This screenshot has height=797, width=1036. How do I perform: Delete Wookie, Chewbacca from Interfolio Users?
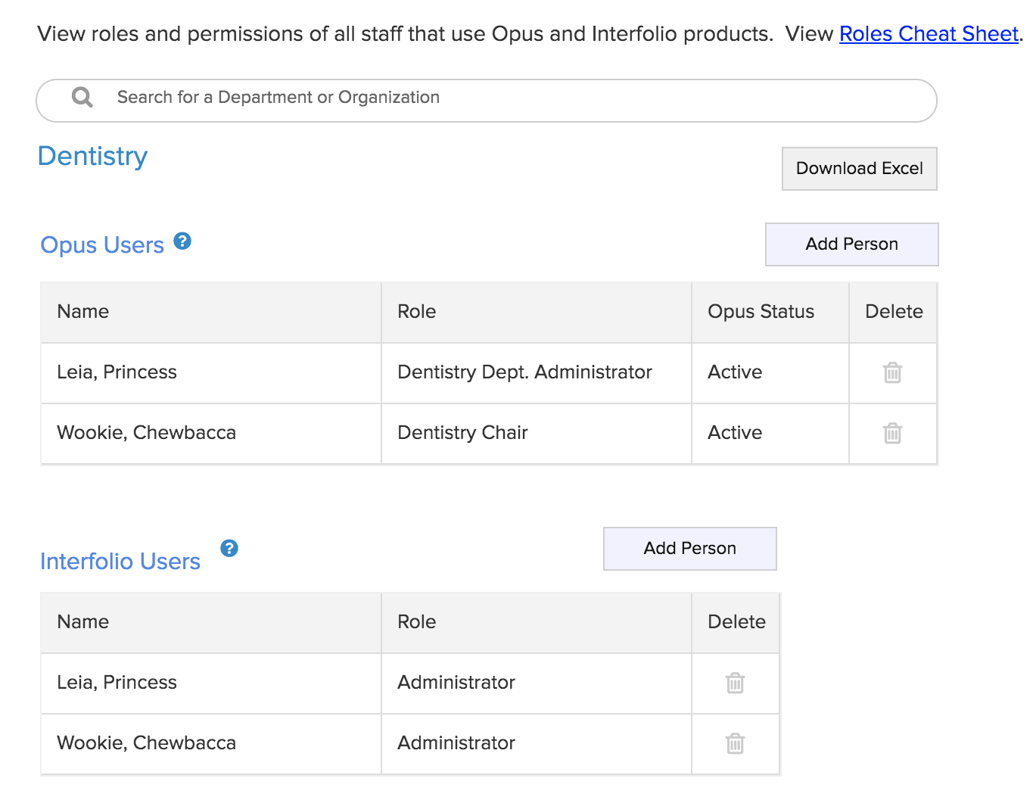click(735, 743)
